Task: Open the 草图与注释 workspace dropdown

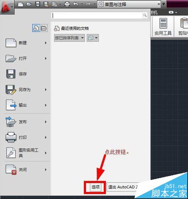Action: point(129,4)
